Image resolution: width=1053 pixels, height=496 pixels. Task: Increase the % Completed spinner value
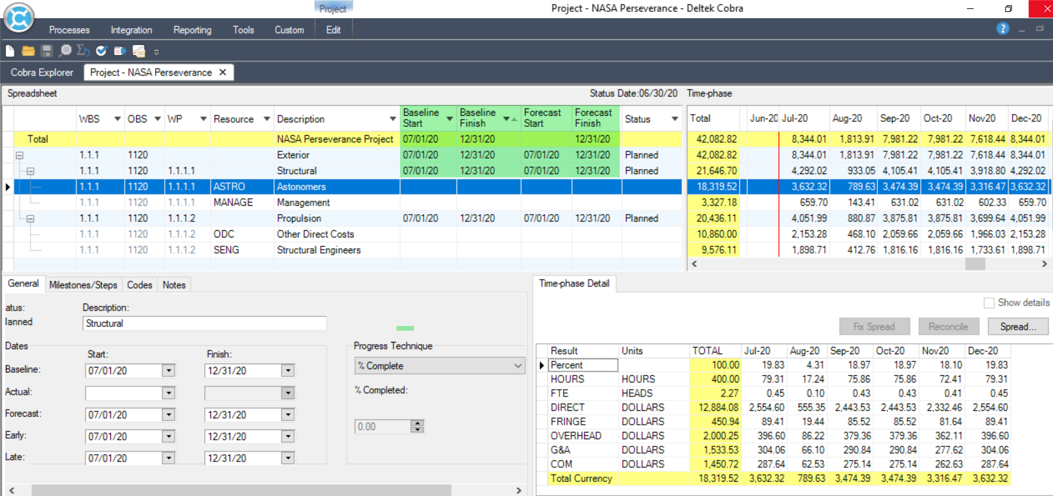click(417, 423)
